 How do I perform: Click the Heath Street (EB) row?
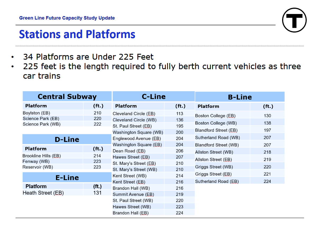coord(43,193)
